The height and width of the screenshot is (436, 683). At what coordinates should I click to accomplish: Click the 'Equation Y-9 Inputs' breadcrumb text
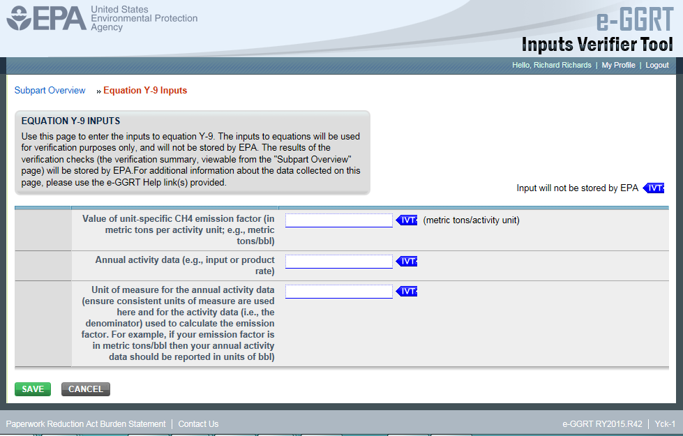[x=145, y=90]
